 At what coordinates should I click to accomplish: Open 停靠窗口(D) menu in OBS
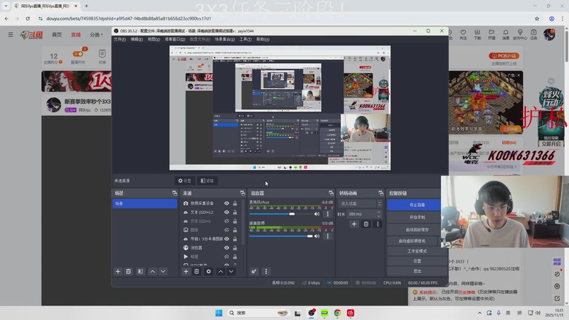click(175, 39)
